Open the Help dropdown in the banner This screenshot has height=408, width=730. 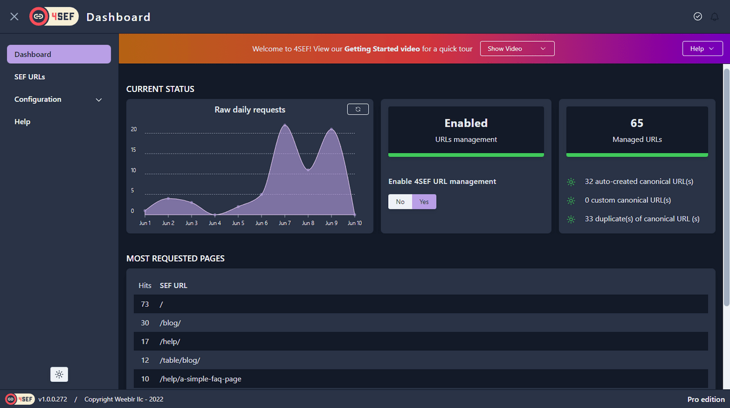[703, 48]
